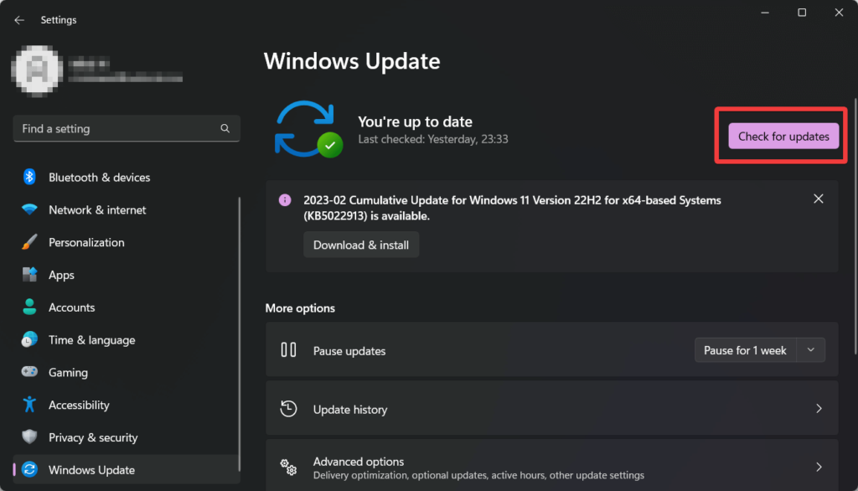This screenshot has height=491, width=858.
Task: Click the Pause updates pause icon
Action: pos(288,349)
